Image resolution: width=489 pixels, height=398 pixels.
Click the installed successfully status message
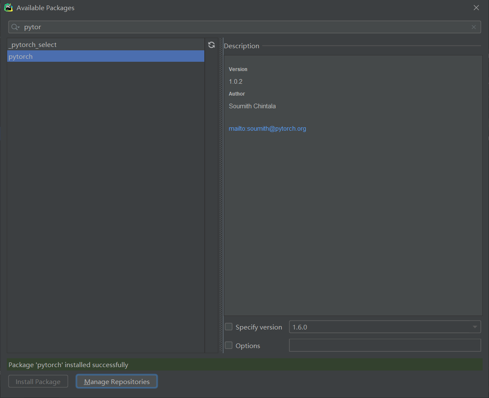click(x=68, y=365)
